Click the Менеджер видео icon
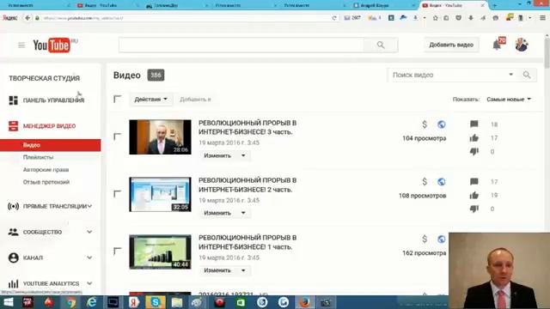The image size is (550, 309). pyautogui.click(x=14, y=126)
